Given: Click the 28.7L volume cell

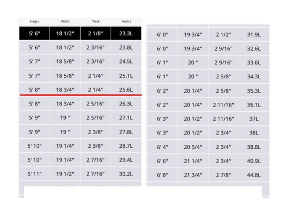Looking at the screenshot, I should [x=126, y=146].
